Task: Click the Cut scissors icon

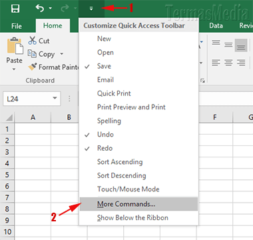Action: tap(33, 41)
